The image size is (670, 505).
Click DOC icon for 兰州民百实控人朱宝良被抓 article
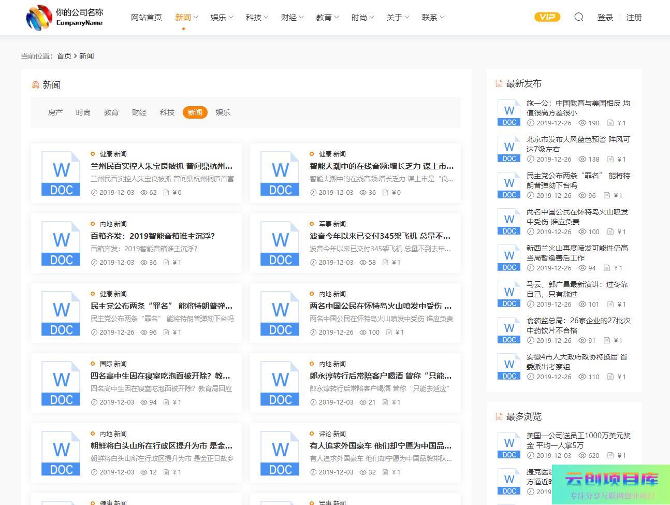61,174
